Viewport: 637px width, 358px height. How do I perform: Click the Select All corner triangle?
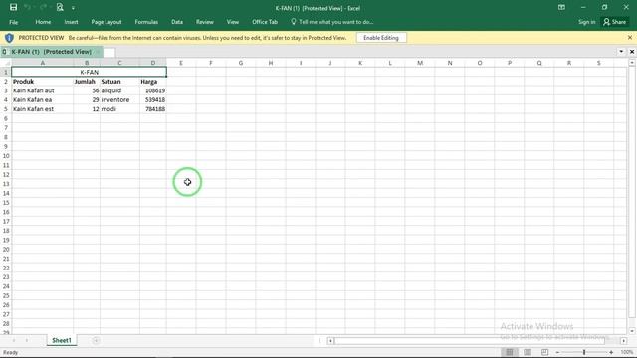[x=6, y=63]
